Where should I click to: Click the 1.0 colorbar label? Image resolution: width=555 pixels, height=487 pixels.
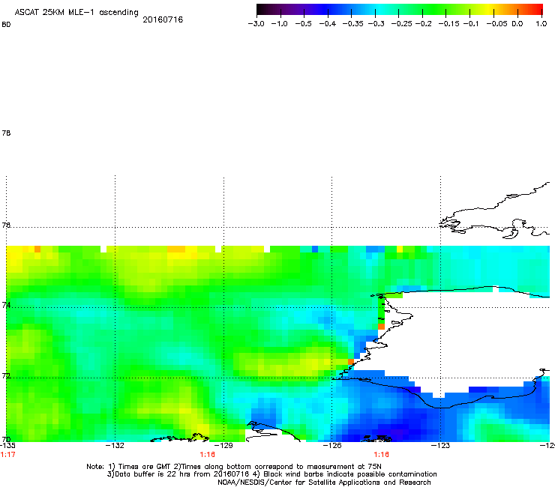pyautogui.click(x=541, y=24)
